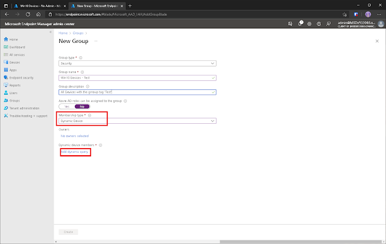Open the Cloud Shell header icon

point(290,24)
